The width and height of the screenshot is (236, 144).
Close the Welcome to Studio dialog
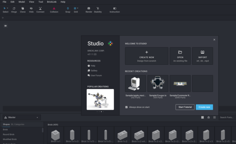(214, 40)
